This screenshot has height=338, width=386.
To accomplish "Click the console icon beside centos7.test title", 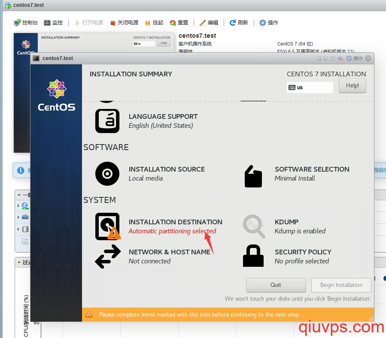I will 36,58.
